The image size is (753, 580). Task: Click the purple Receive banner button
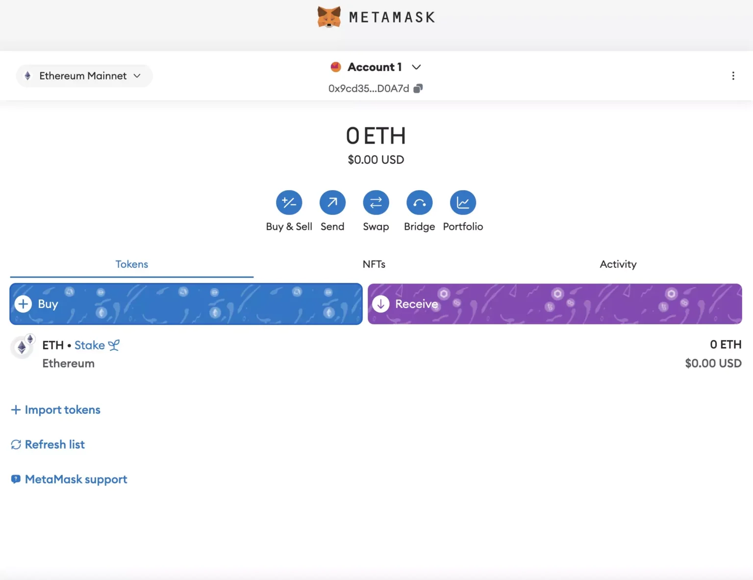555,304
